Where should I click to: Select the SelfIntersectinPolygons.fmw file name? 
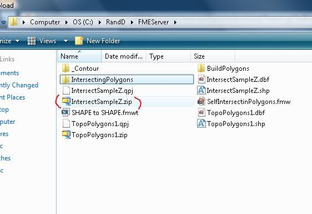click(x=249, y=102)
